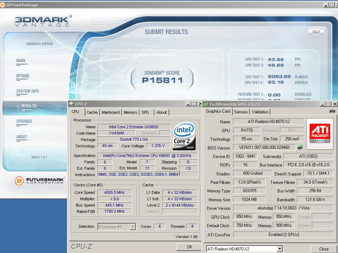Open the Sensors tab in GPU-Z

tap(241, 112)
